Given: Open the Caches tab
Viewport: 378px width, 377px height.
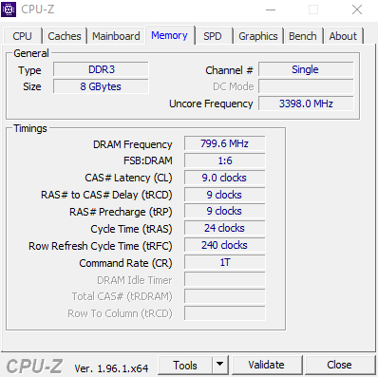Looking at the screenshot, I should tap(65, 36).
